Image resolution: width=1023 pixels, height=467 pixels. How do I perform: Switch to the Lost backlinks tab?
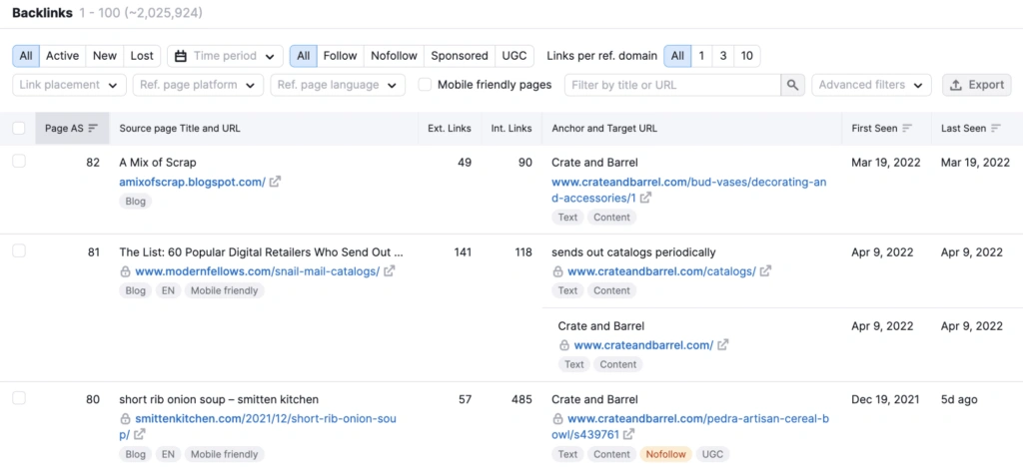tap(142, 56)
